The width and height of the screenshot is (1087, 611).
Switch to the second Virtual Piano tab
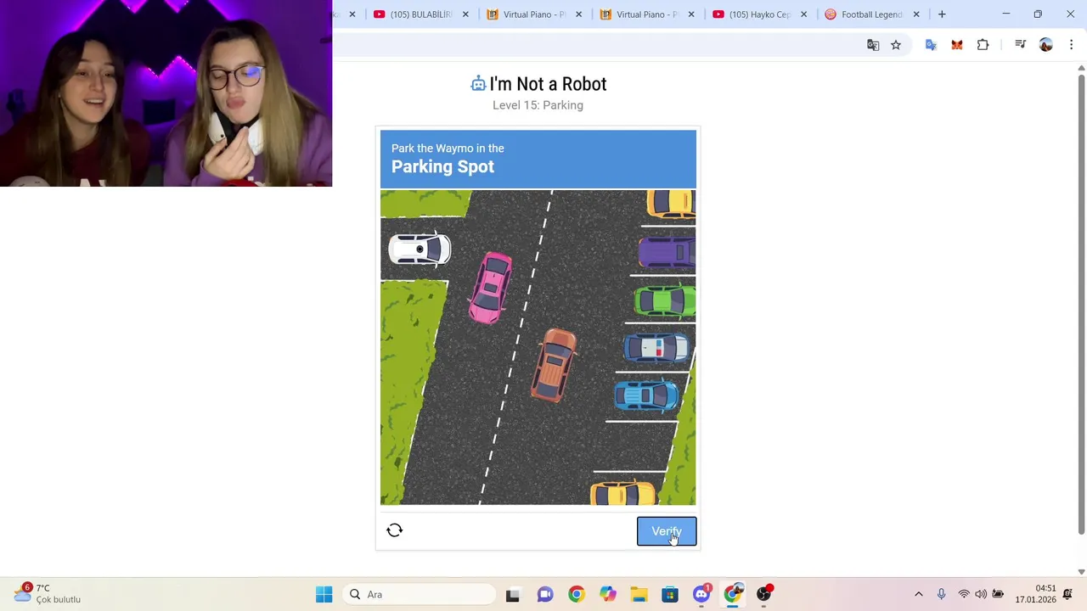[641, 14]
